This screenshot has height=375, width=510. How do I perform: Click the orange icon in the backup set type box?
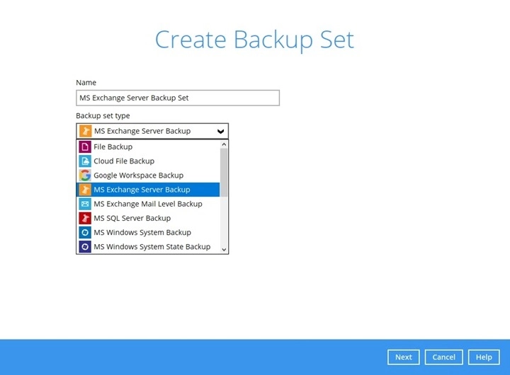85,131
